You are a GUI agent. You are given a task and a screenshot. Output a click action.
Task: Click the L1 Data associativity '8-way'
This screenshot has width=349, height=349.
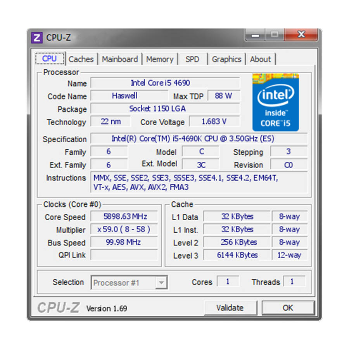[x=290, y=216]
